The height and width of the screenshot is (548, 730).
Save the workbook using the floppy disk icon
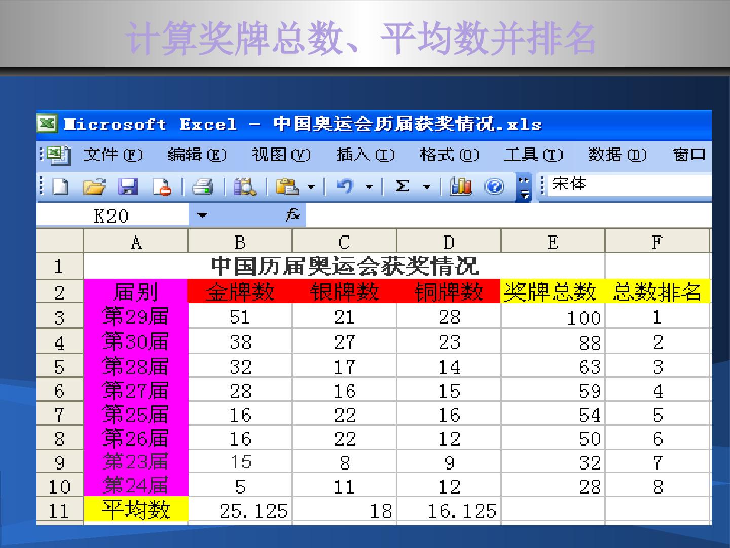(x=128, y=186)
